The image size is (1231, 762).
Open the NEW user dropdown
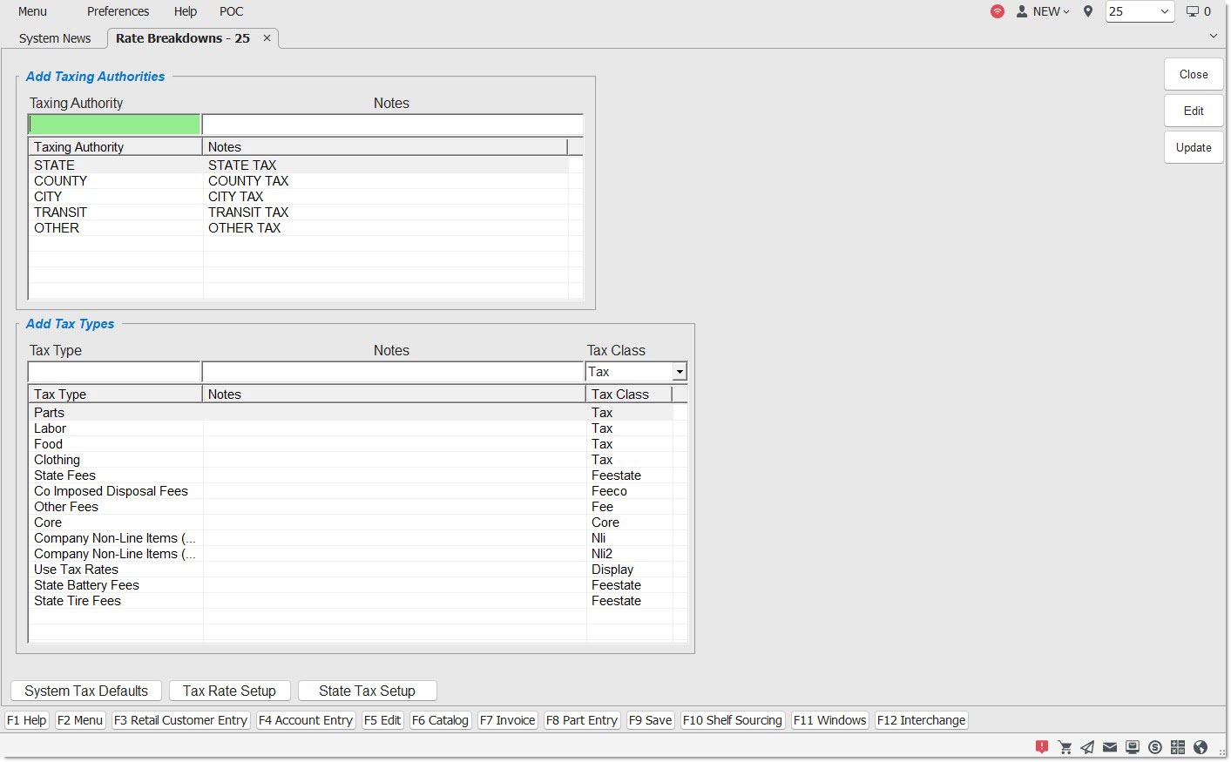(x=1044, y=11)
